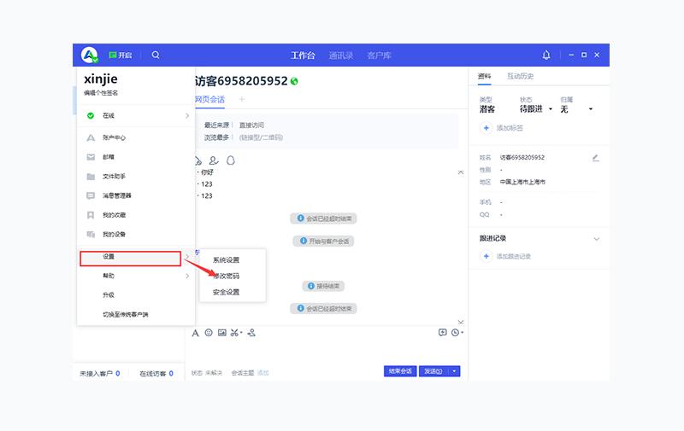The height and width of the screenshot is (431, 684).
Task: Open notifications via the bell icon
Action: click(x=546, y=55)
